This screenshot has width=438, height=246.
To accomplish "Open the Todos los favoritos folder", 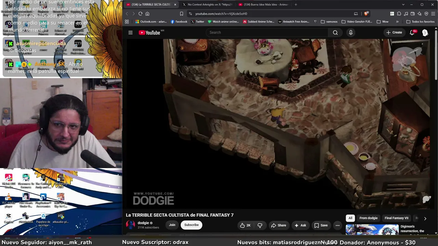I will [420, 22].
